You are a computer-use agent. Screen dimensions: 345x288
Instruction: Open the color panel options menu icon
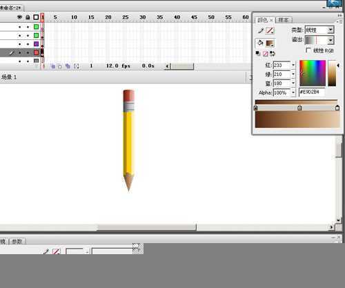click(x=339, y=21)
